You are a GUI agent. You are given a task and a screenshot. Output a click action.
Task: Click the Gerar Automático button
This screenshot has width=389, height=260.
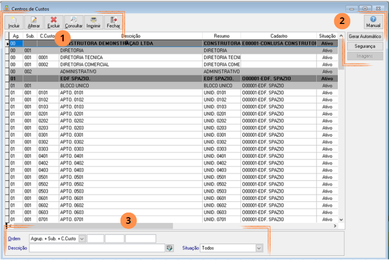click(365, 36)
